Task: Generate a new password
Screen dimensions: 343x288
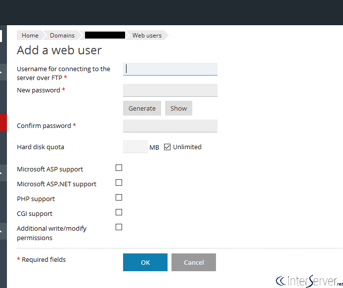Action: pos(142,108)
